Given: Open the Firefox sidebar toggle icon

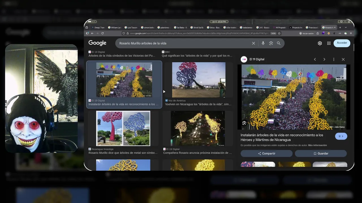Looking at the screenshot, I should [x=87, y=33].
